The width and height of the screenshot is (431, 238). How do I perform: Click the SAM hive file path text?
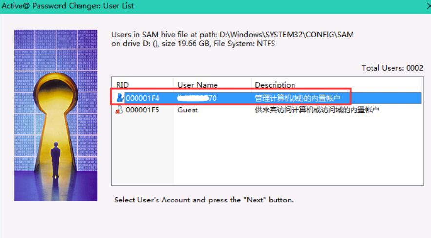[232, 35]
